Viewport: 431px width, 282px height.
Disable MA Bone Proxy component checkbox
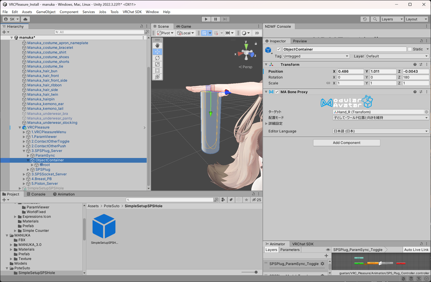pos(277,92)
